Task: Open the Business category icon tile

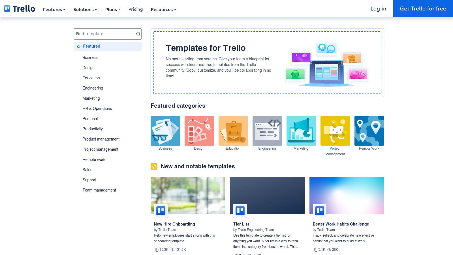Action: tap(165, 131)
